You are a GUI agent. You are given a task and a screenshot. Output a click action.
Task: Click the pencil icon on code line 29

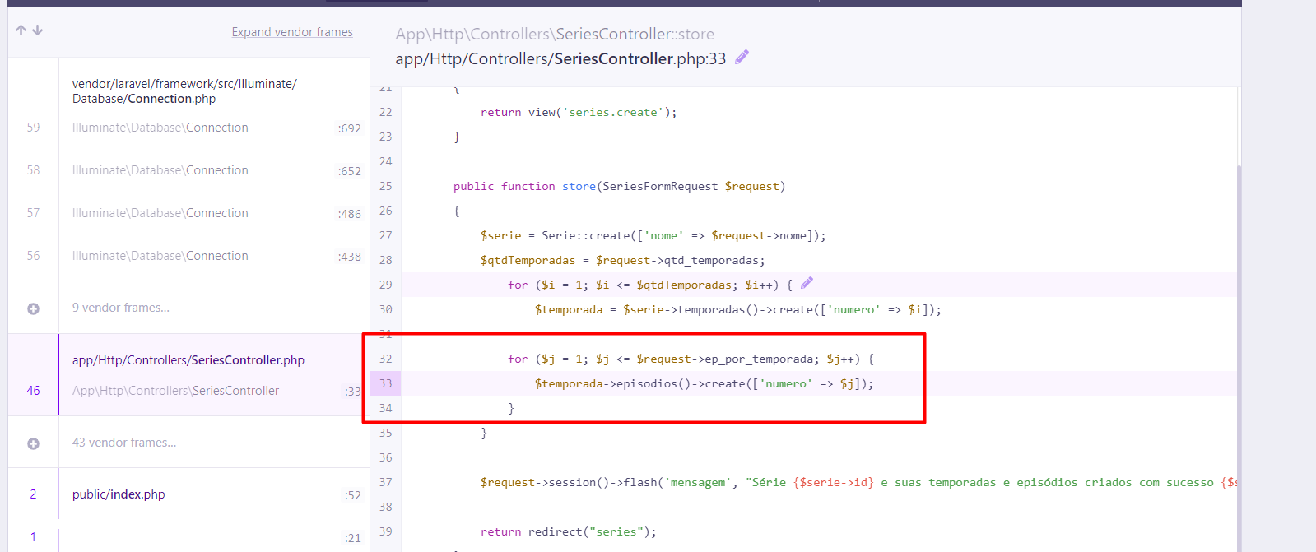[807, 283]
